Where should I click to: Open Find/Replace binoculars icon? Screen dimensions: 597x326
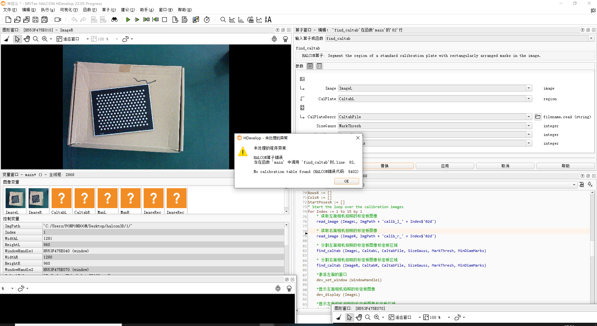[x=114, y=20]
